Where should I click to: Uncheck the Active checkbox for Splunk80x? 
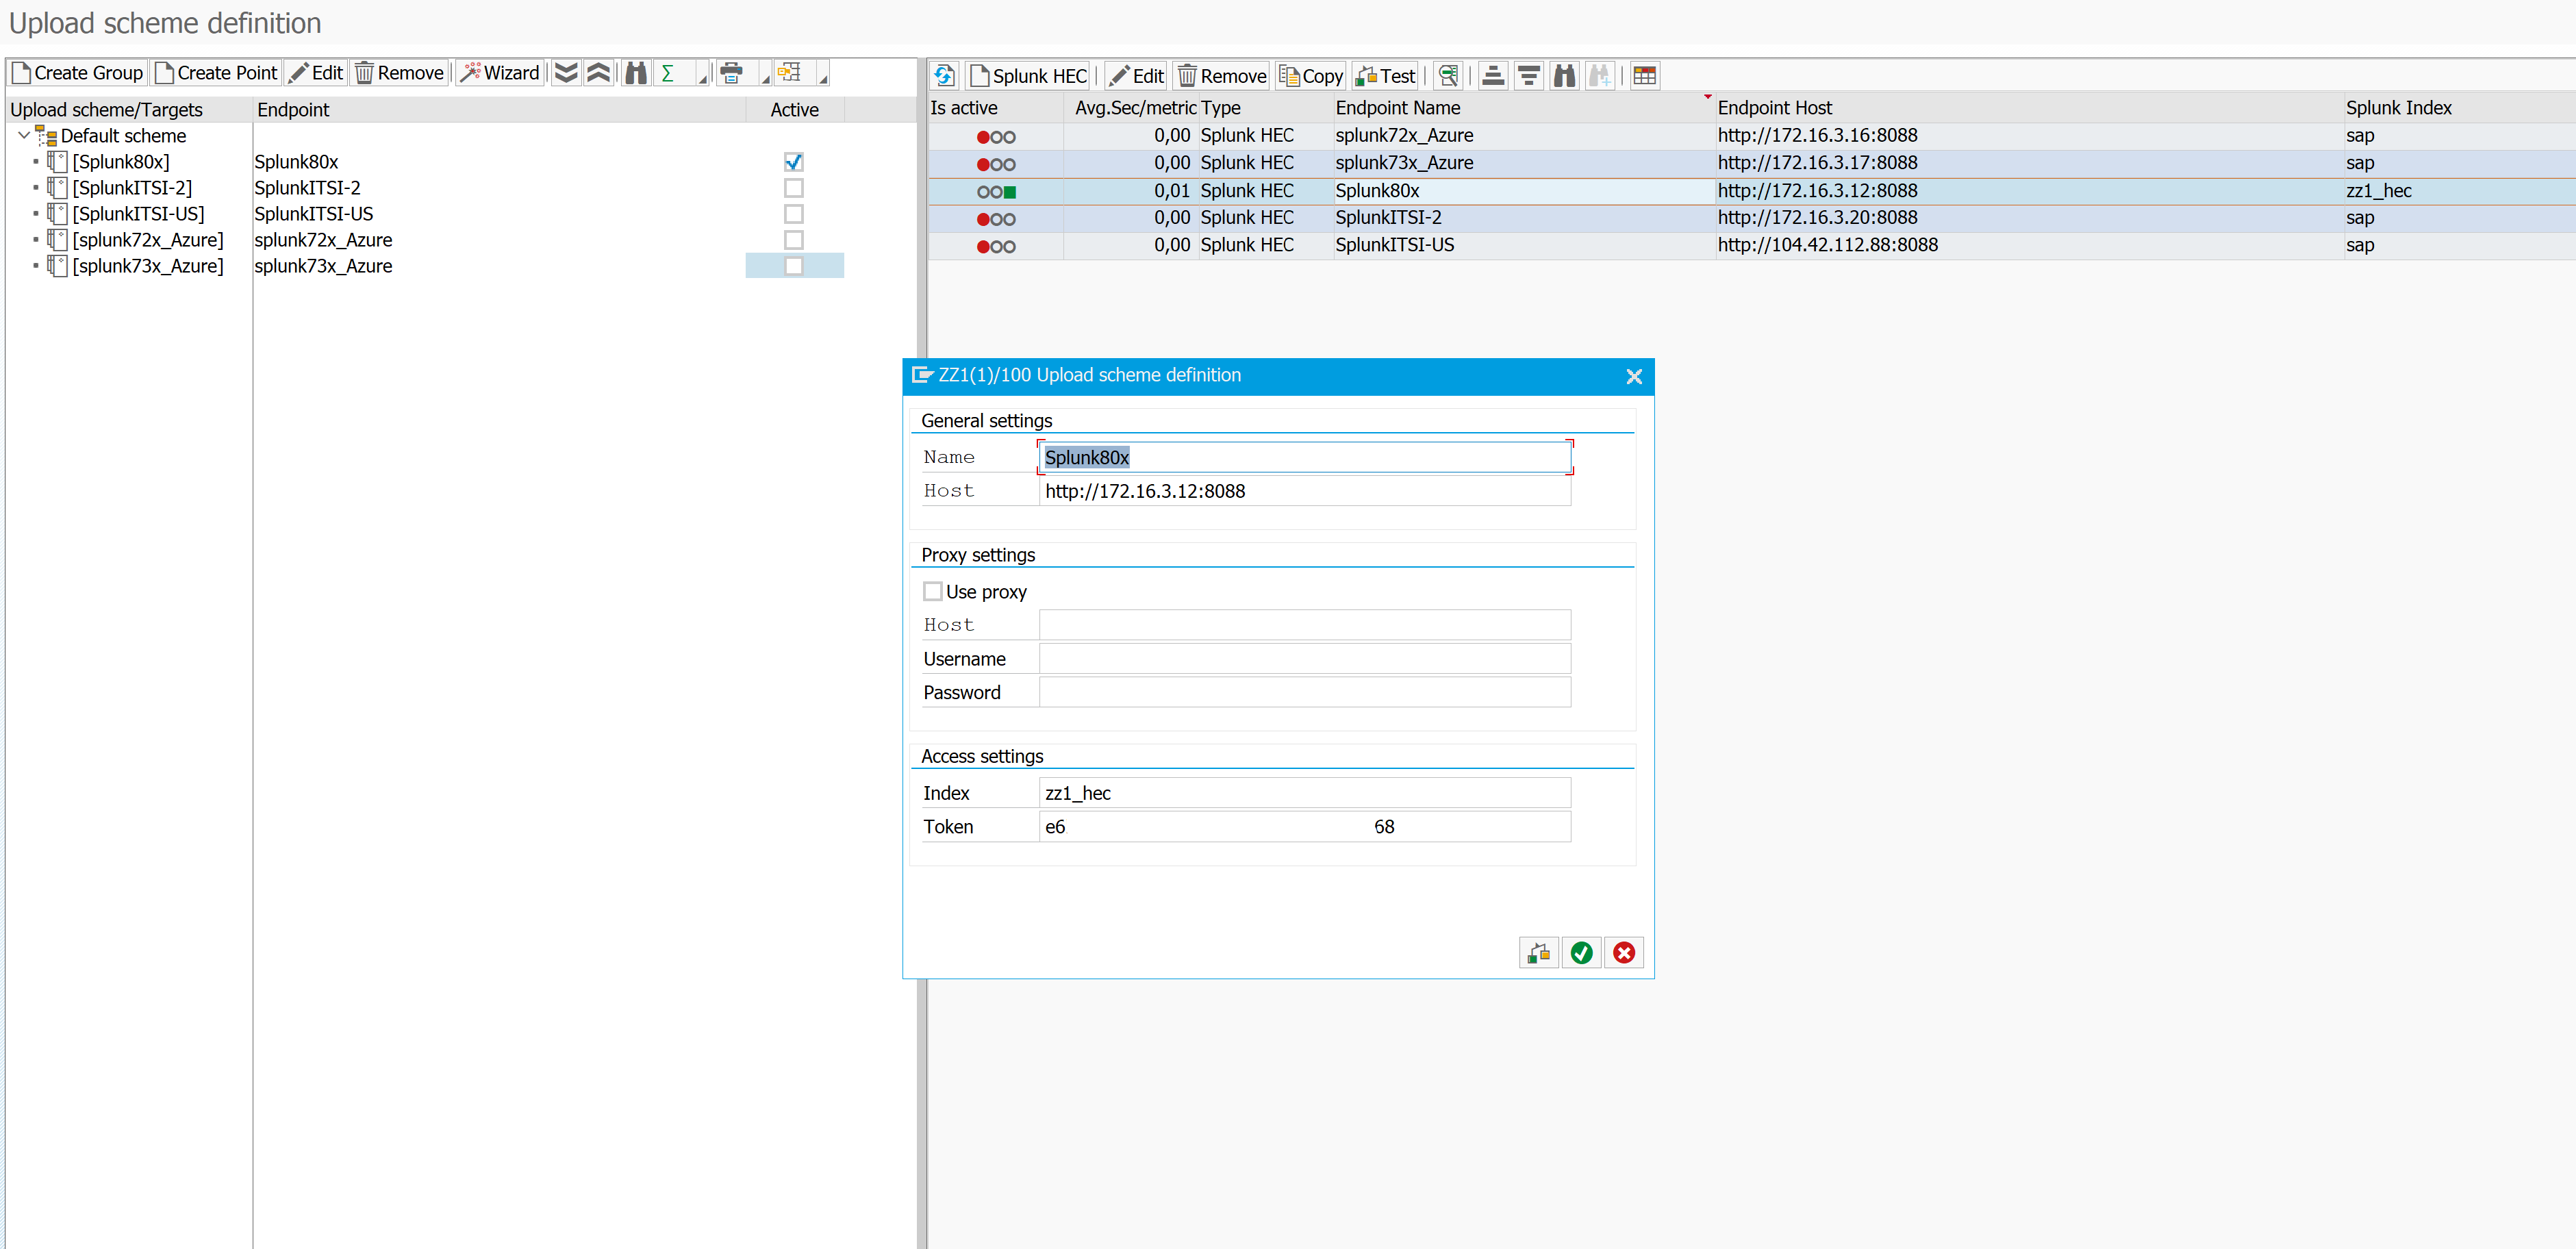pos(793,162)
